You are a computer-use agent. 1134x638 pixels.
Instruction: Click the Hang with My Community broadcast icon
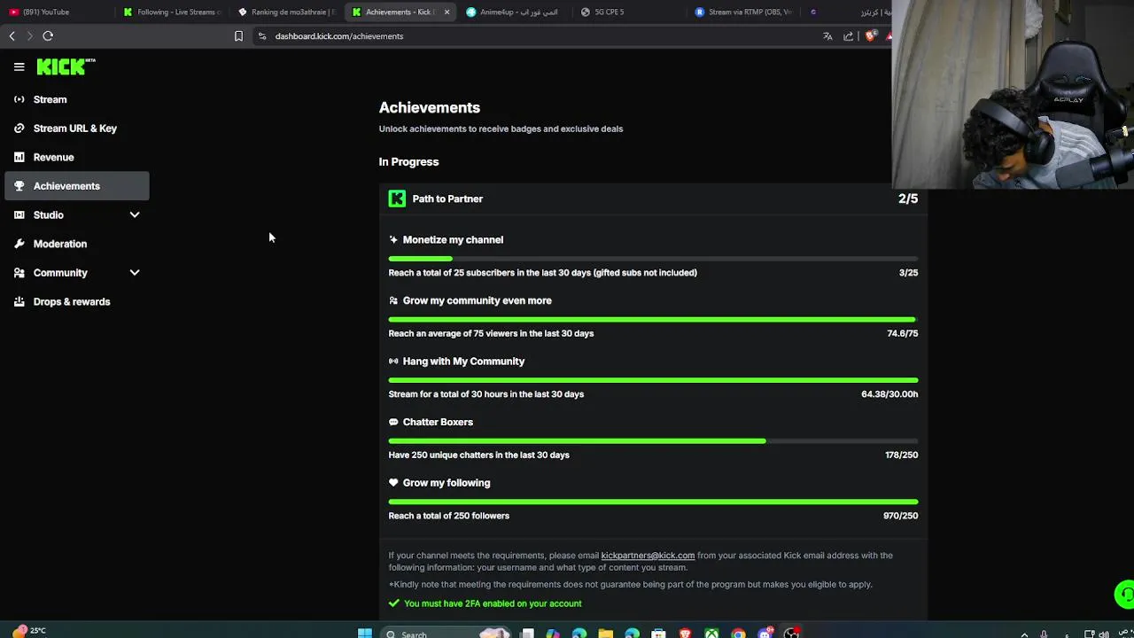393,362
